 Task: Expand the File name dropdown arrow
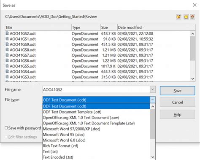153,89
